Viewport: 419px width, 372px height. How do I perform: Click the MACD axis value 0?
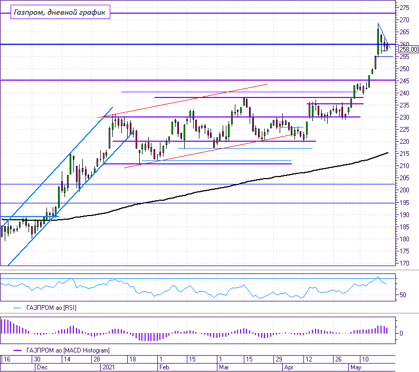pyautogui.click(x=401, y=334)
